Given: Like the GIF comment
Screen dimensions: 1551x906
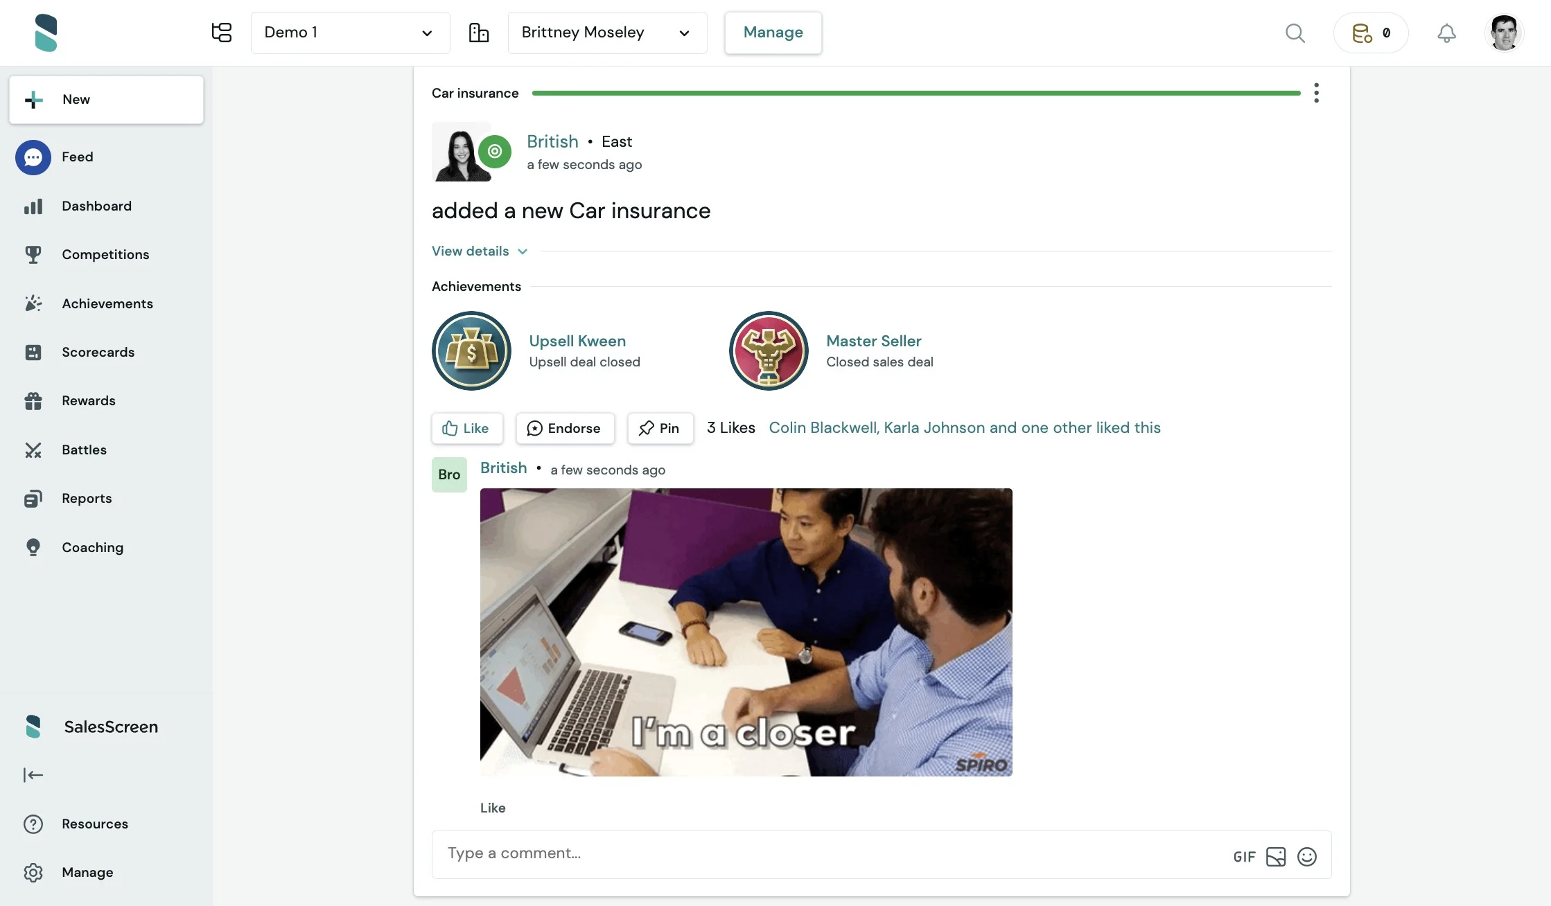Looking at the screenshot, I should (493, 808).
